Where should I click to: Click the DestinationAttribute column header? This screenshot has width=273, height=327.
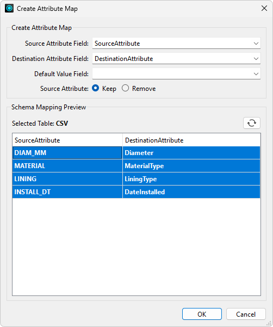[x=191, y=140]
